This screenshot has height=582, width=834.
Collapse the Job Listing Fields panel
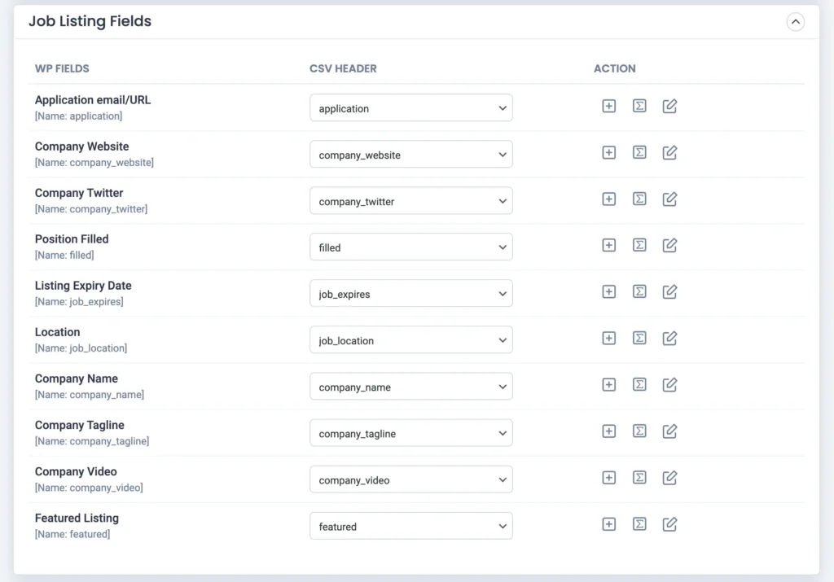coord(795,22)
